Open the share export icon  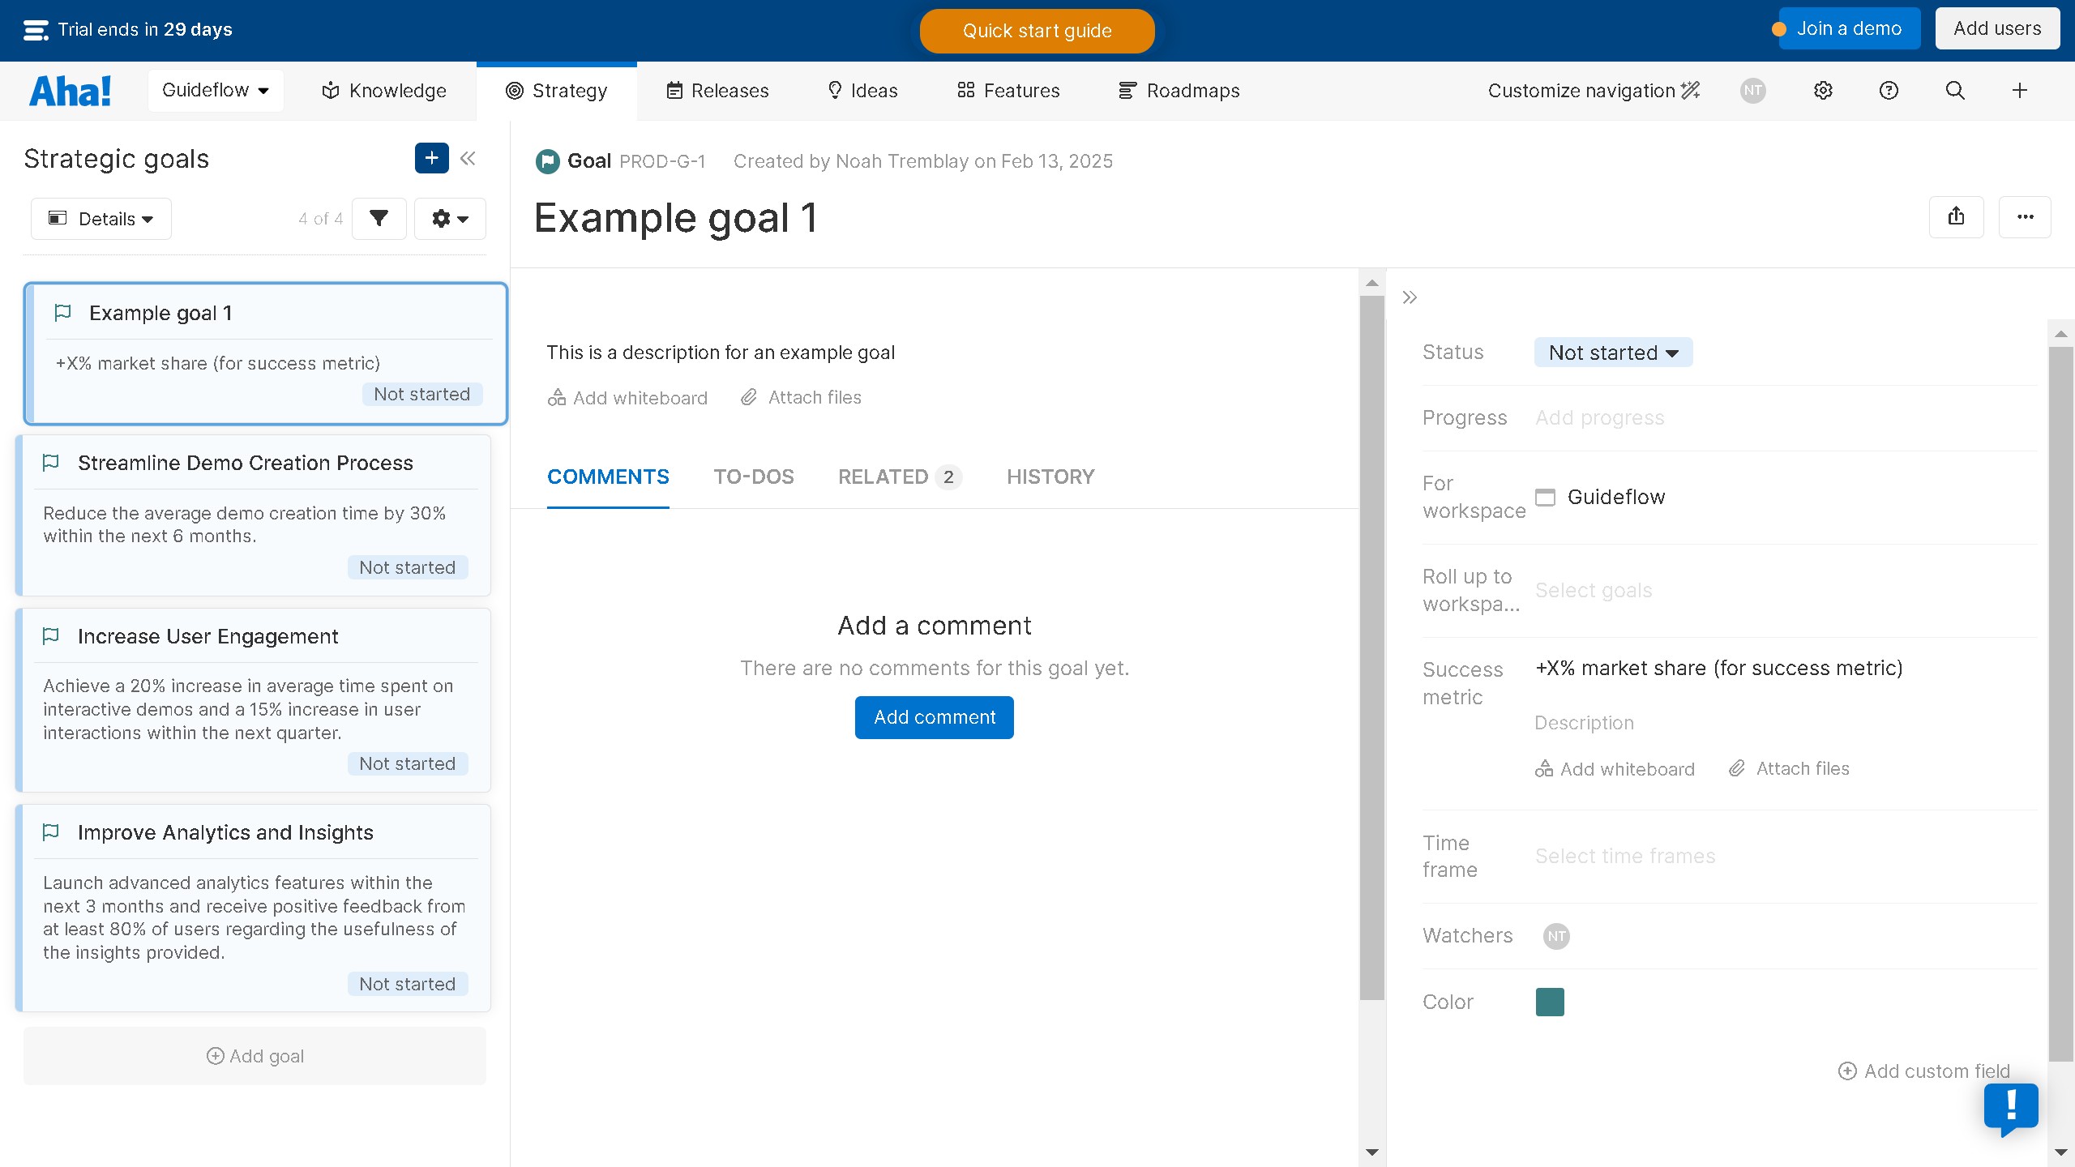pyautogui.click(x=1956, y=216)
